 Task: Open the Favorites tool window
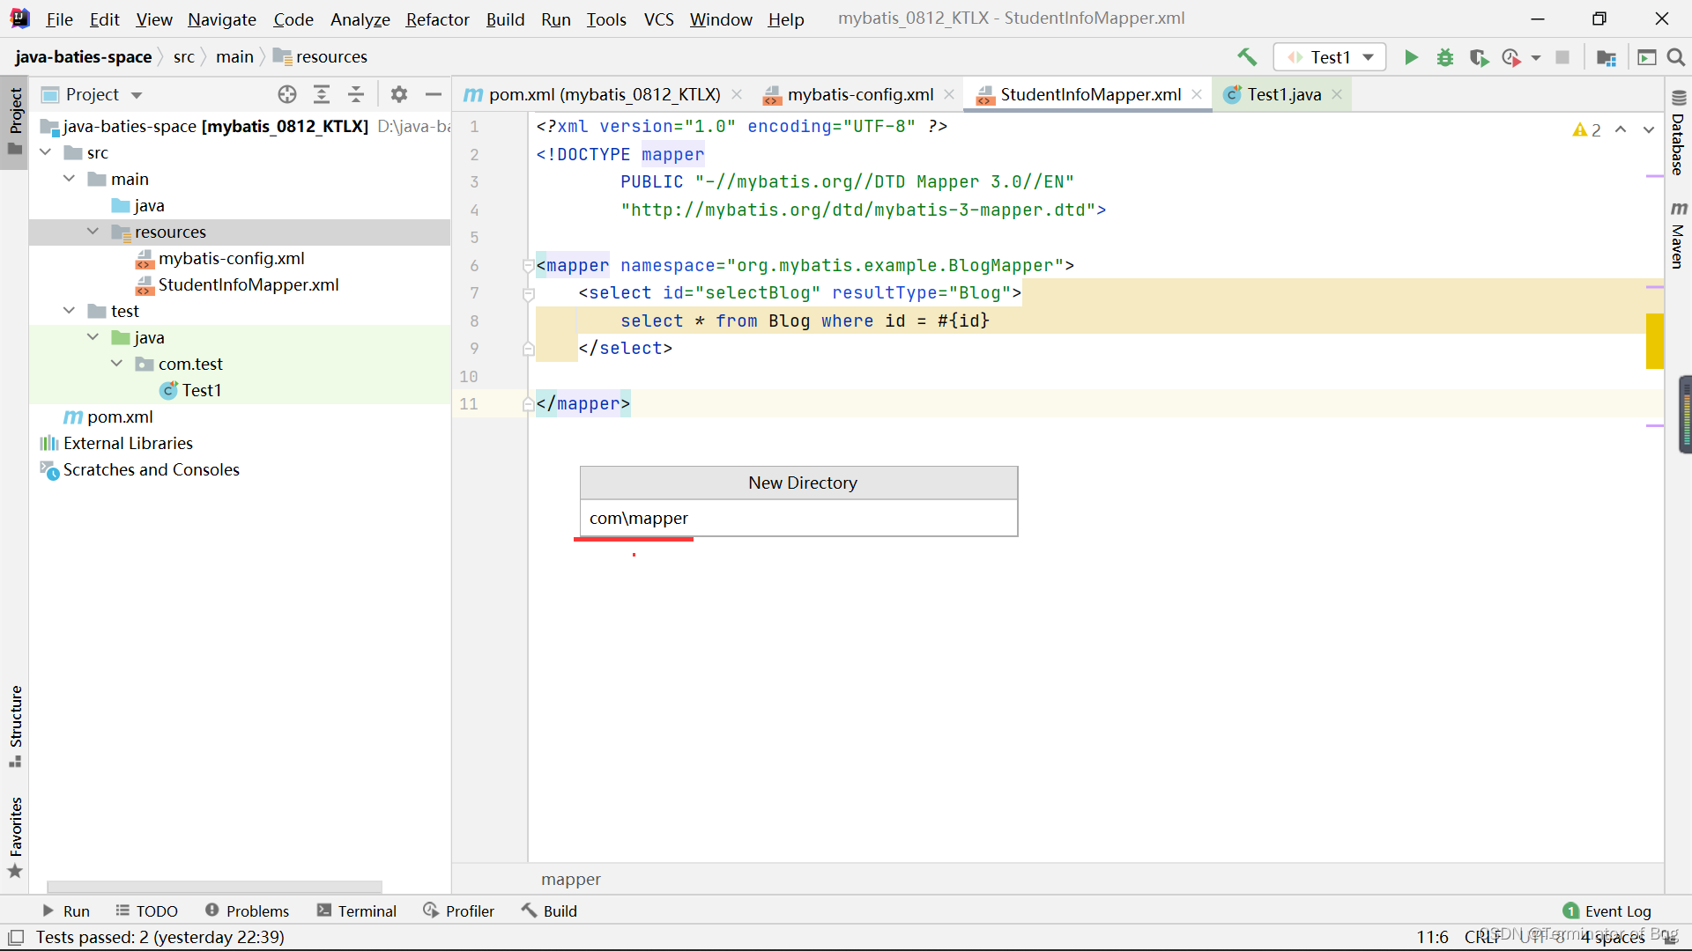tap(15, 837)
